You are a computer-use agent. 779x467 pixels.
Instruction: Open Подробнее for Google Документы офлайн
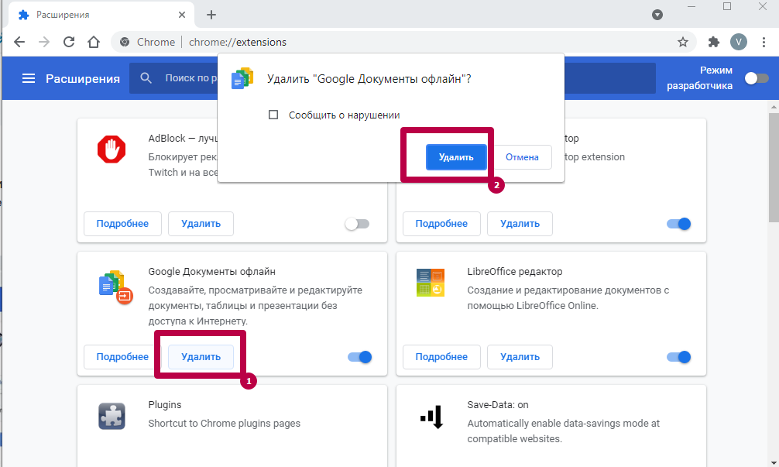click(122, 357)
